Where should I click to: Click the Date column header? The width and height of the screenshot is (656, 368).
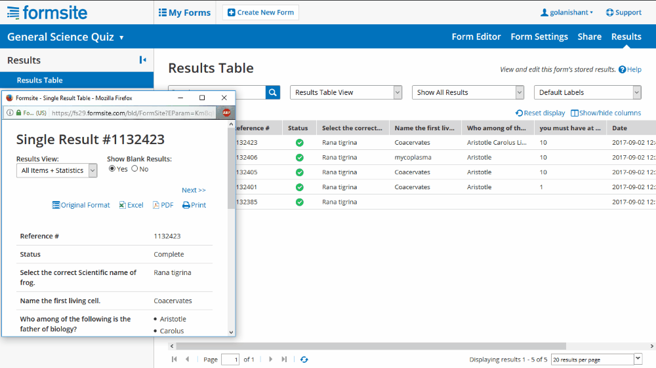point(631,128)
